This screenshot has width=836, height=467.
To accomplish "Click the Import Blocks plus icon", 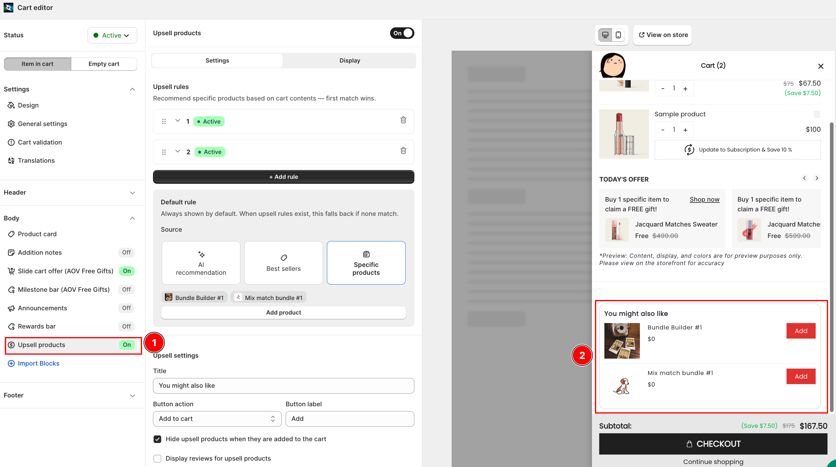I will click(11, 363).
